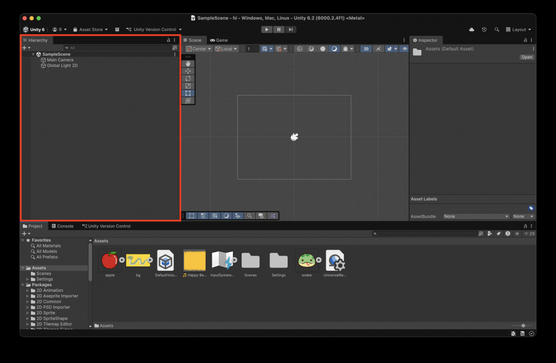556x363 pixels.
Task: Open the Package Manager box icon
Action: [x=117, y=29]
